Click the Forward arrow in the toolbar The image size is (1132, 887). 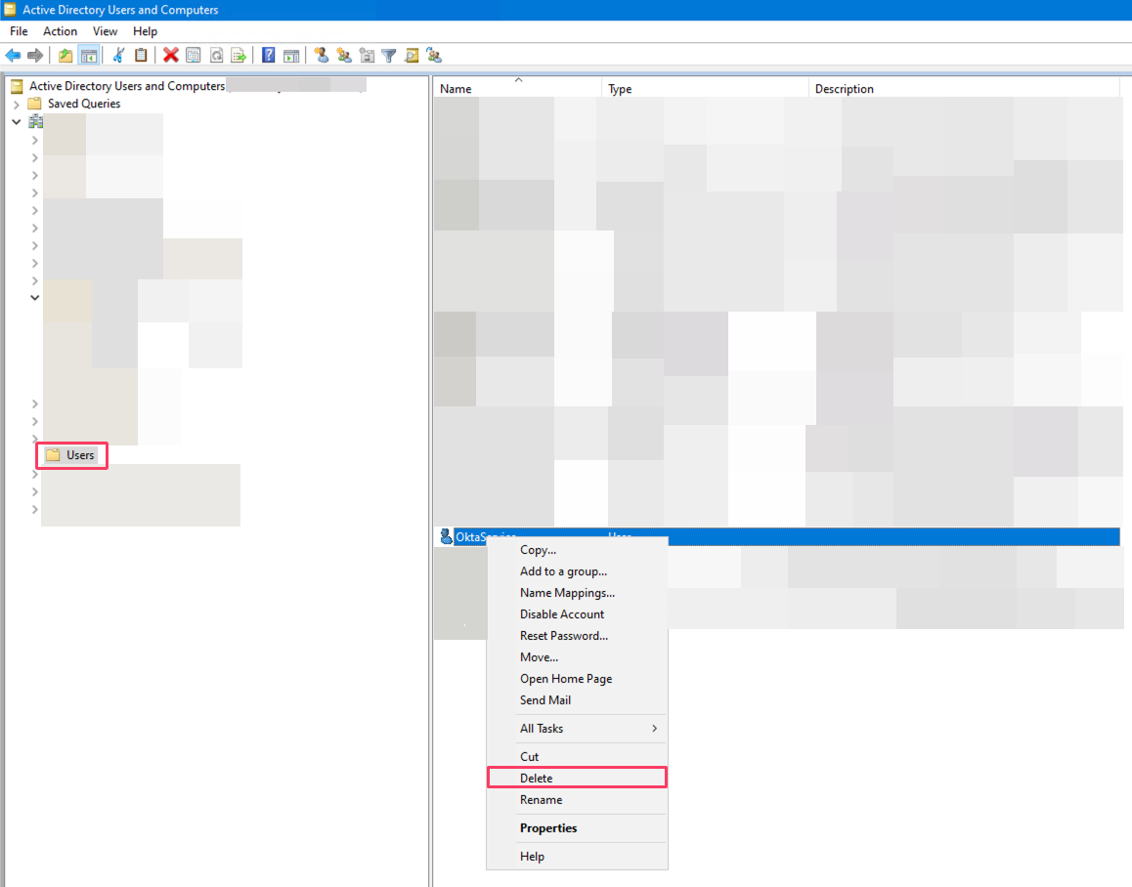[34, 56]
